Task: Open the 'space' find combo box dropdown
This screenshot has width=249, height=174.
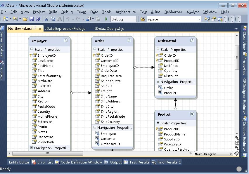Action: [x=199, y=19]
